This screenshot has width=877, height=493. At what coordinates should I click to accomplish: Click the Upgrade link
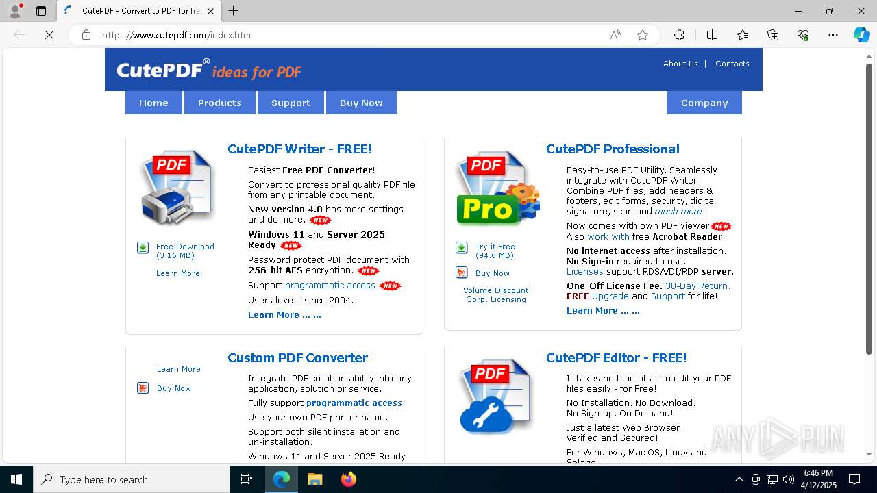(x=610, y=296)
